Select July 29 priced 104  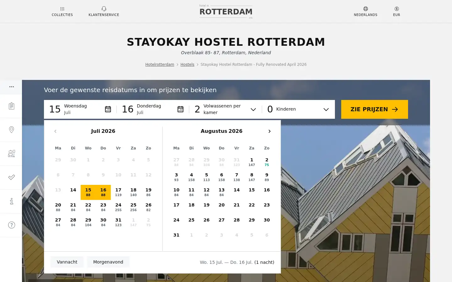coord(88,222)
